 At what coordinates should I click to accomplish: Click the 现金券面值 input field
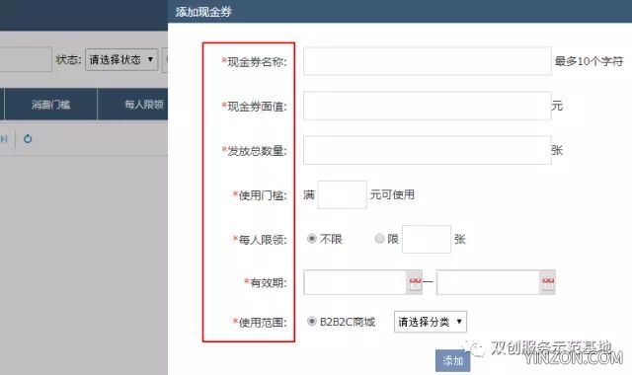pos(428,106)
